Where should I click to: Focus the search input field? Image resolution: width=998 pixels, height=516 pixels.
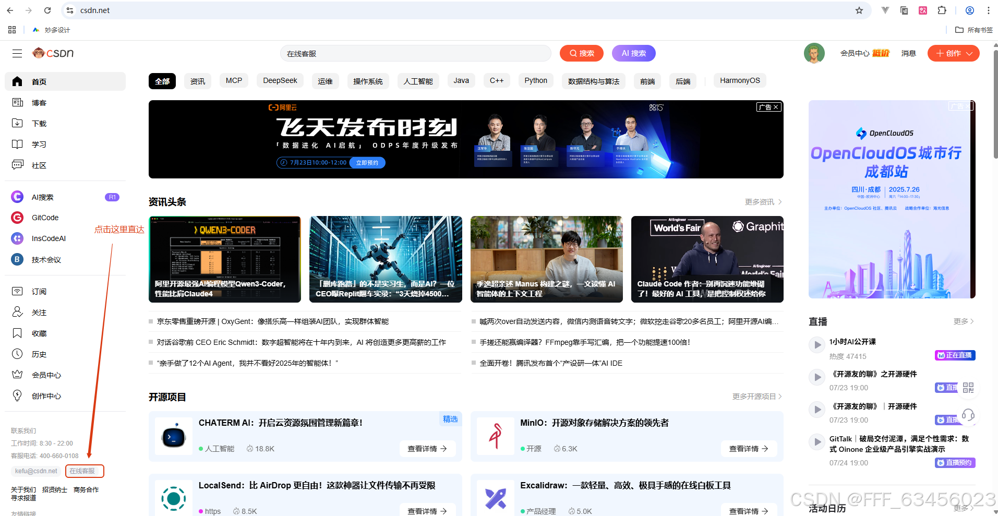(415, 53)
